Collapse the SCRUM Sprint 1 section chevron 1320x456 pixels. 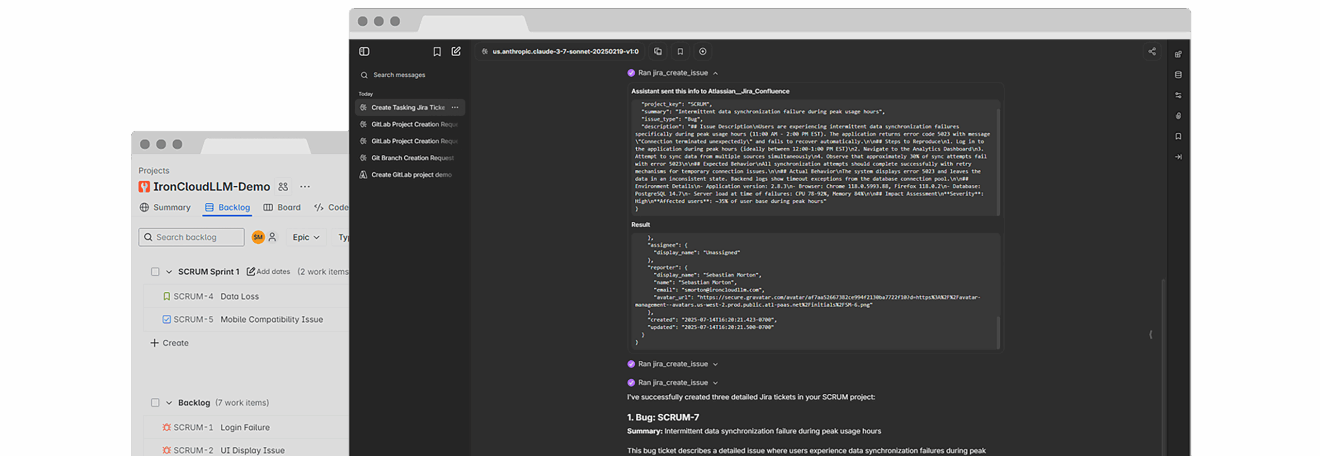[169, 272]
